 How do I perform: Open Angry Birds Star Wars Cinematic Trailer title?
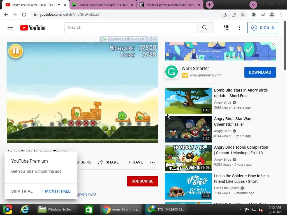(x=233, y=121)
